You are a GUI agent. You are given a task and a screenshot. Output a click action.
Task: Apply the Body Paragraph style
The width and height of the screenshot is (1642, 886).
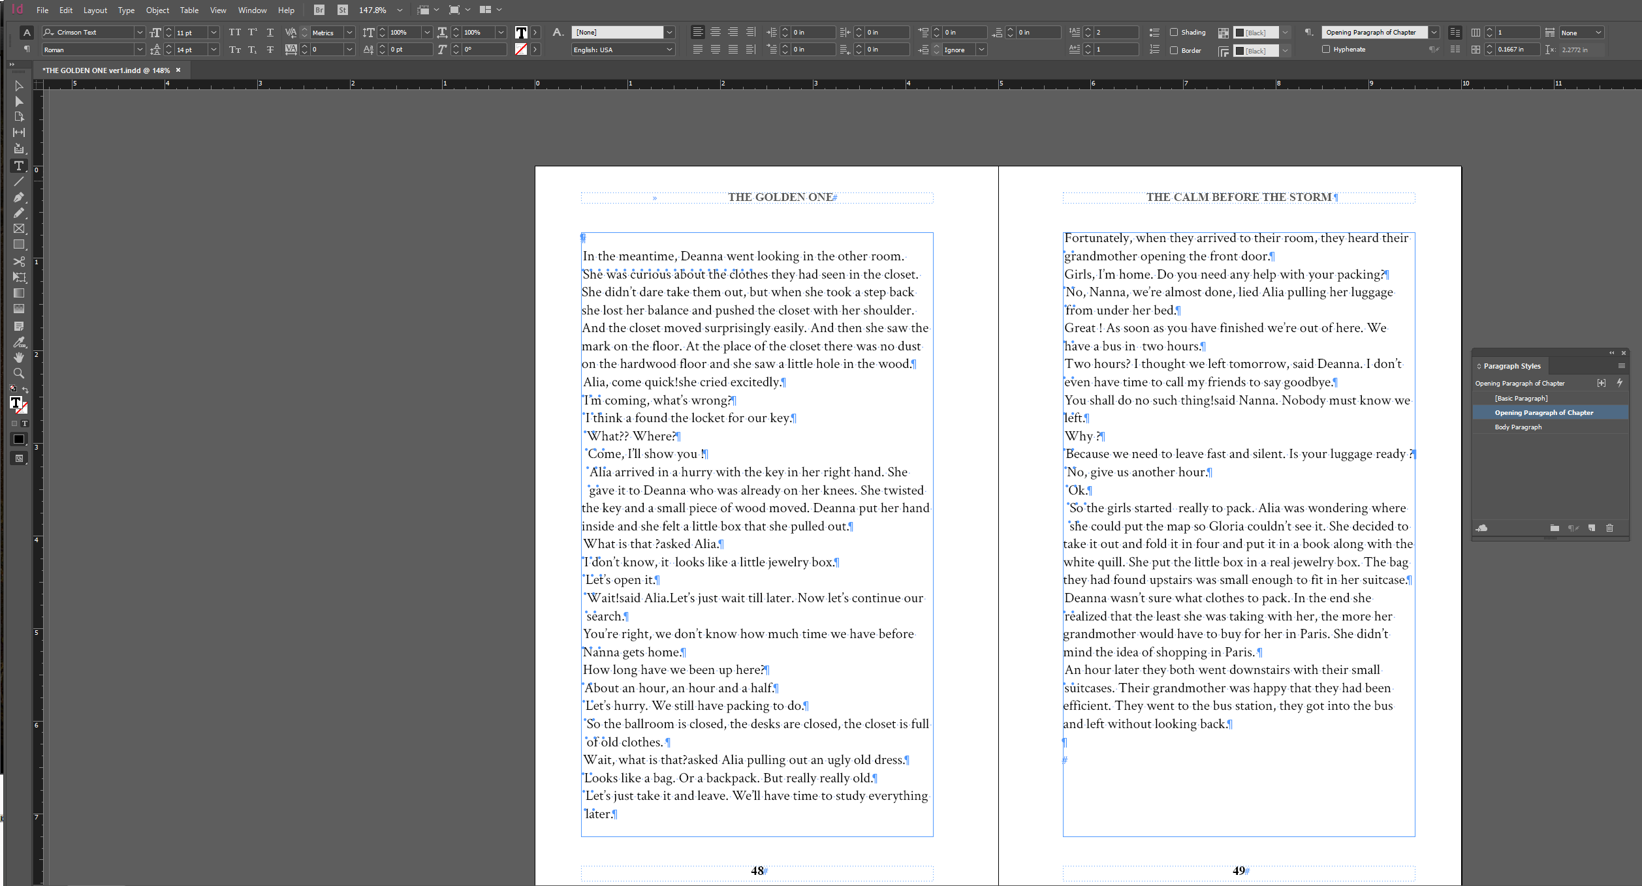[x=1518, y=427]
